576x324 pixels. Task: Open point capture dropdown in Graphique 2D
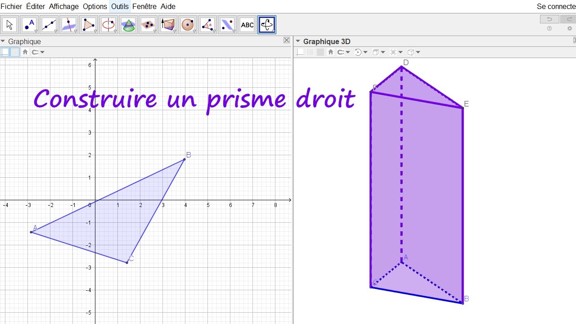(x=38, y=52)
